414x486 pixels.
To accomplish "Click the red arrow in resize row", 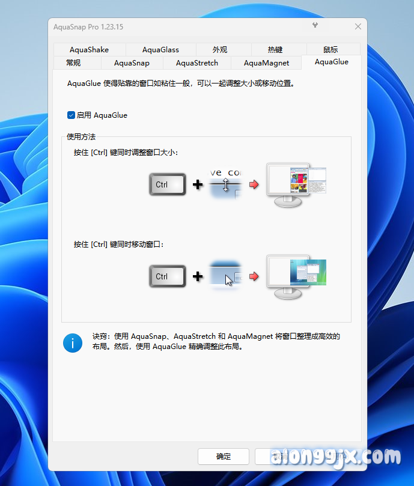I will [x=254, y=184].
